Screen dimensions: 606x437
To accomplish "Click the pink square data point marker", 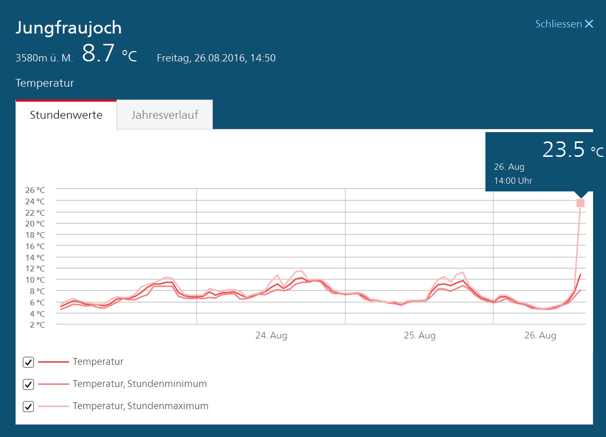I will [580, 203].
